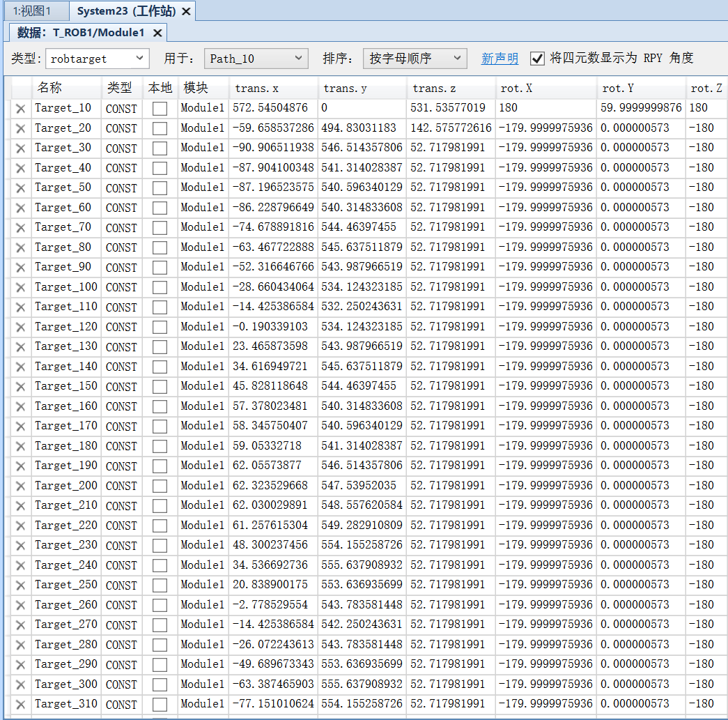Select the System23 workstation tab
Image resolution: width=728 pixels, height=720 pixels.
[x=126, y=11]
